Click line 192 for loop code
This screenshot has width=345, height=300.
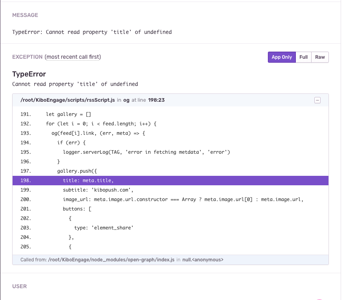pyautogui.click(x=101, y=124)
